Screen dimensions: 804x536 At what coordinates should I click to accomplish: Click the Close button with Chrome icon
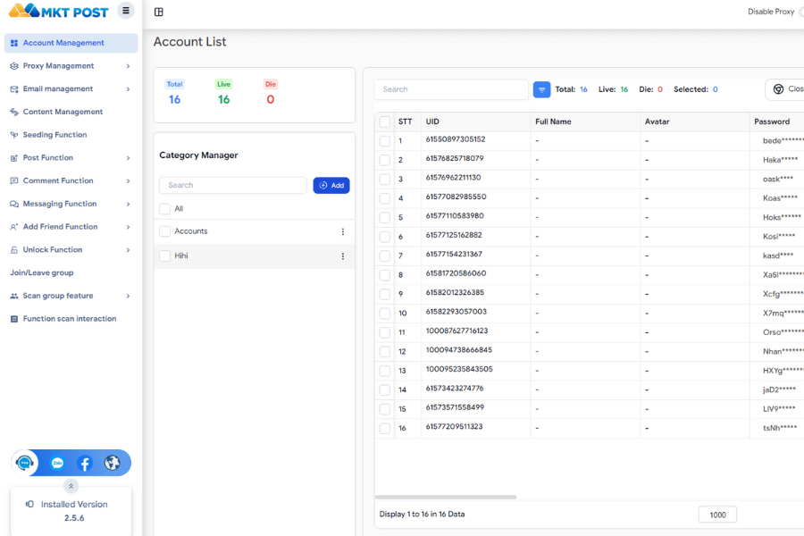tap(785, 89)
